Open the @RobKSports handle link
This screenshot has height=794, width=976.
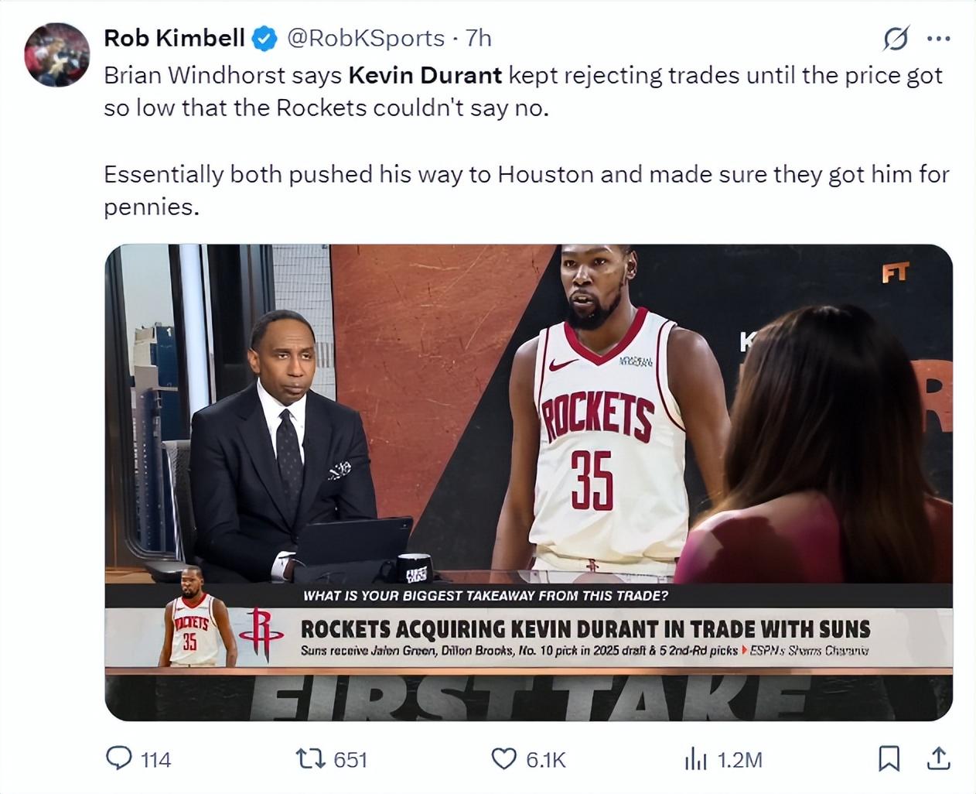[366, 38]
